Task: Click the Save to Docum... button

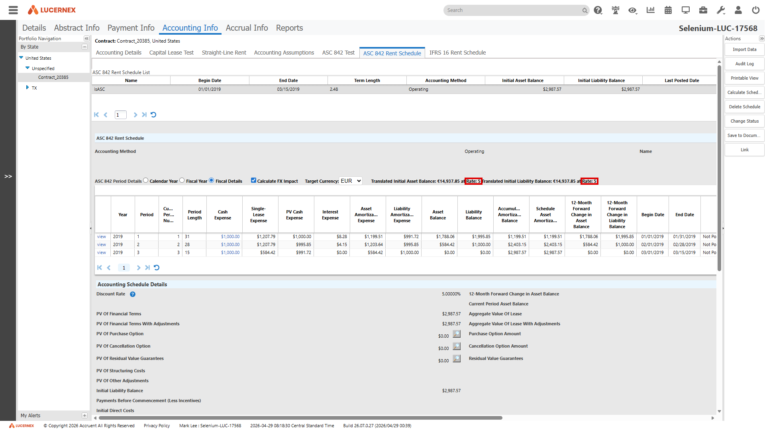Action: [744, 135]
